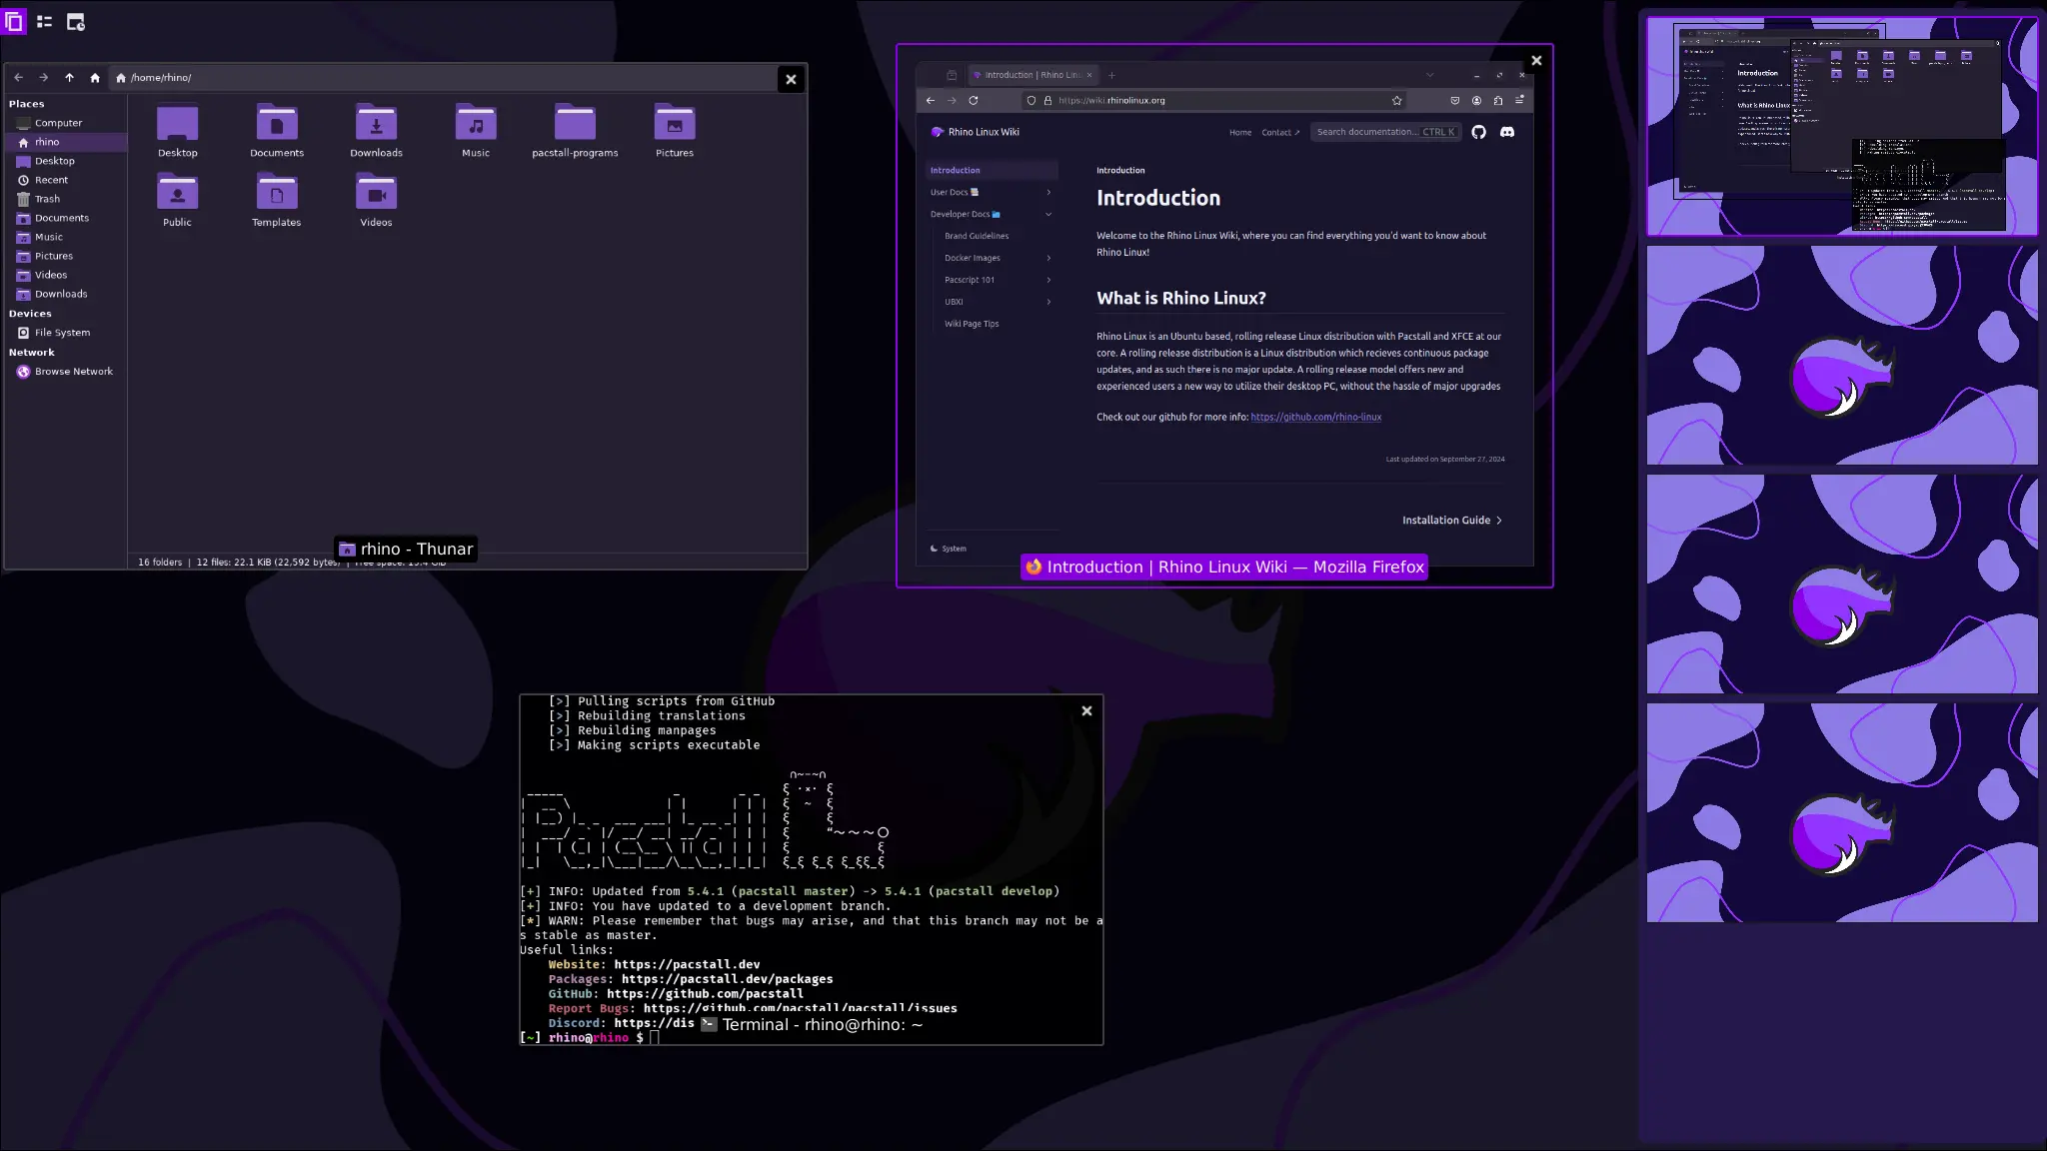Select rhino home in Places sidebar

click(66, 142)
